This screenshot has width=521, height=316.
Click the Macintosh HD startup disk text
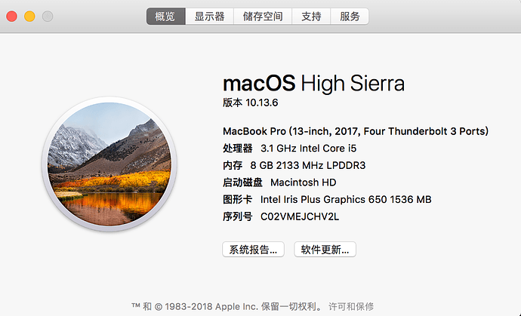point(303,183)
